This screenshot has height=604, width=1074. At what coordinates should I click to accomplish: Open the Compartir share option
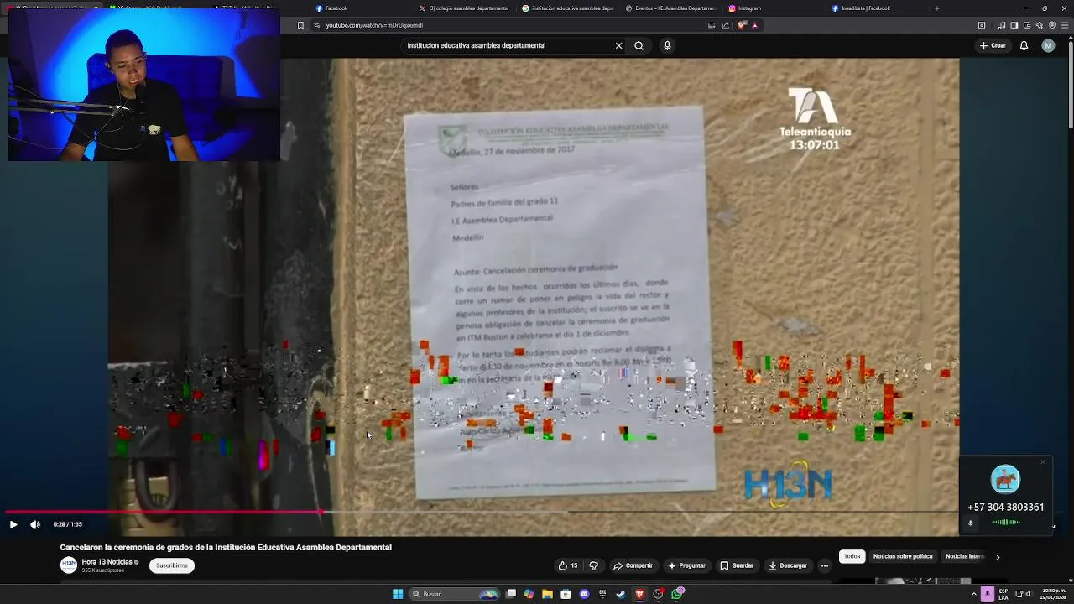(633, 565)
